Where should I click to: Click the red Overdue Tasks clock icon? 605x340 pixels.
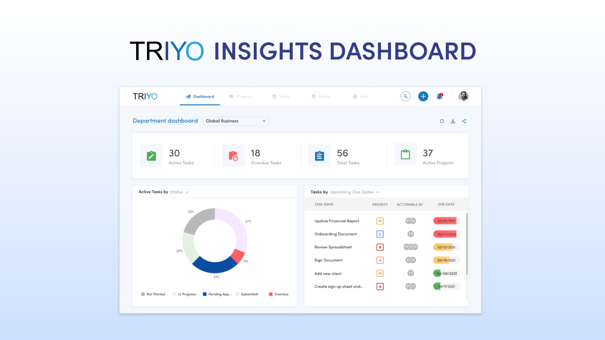point(233,156)
